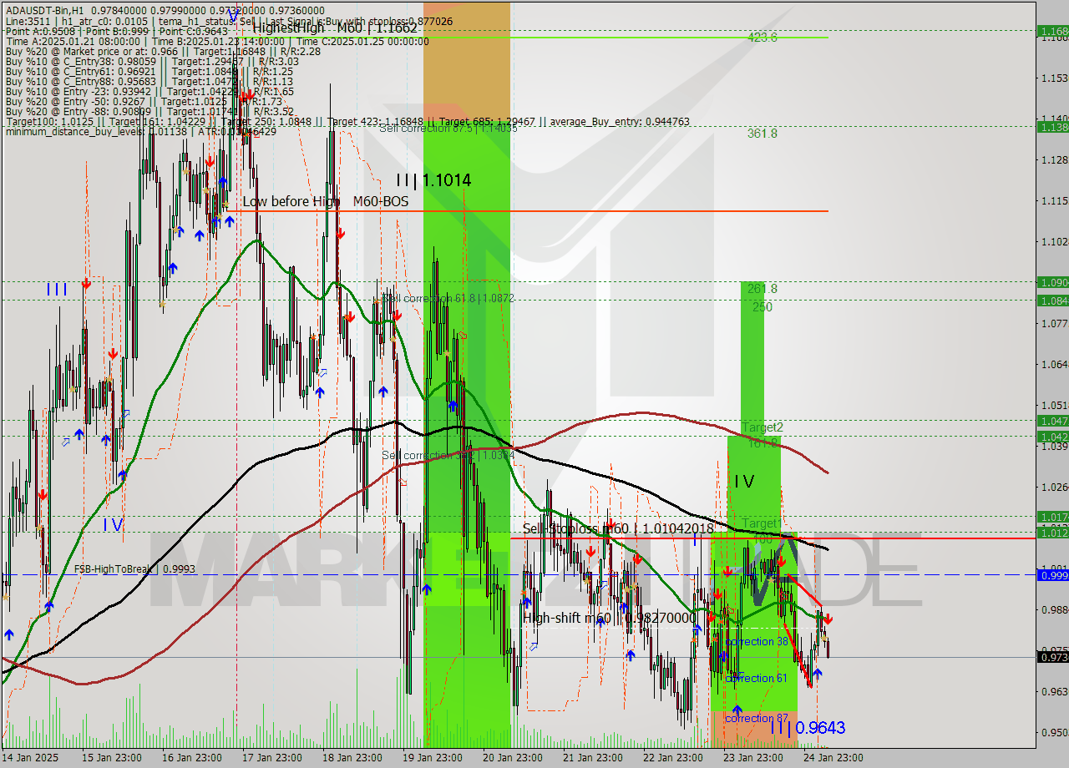
Task: Click the Target1 label
Action: [x=761, y=523]
